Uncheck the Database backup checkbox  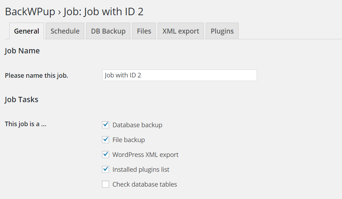tap(106, 125)
